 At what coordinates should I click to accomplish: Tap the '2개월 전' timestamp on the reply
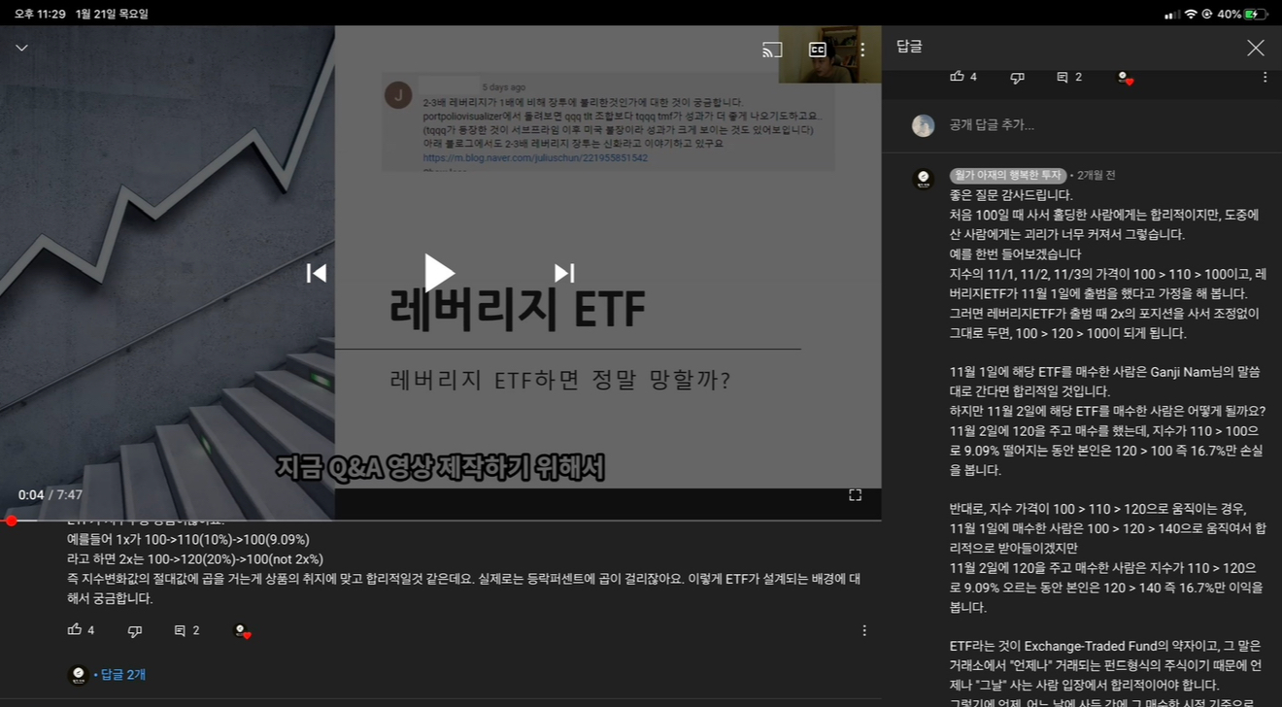(1096, 176)
